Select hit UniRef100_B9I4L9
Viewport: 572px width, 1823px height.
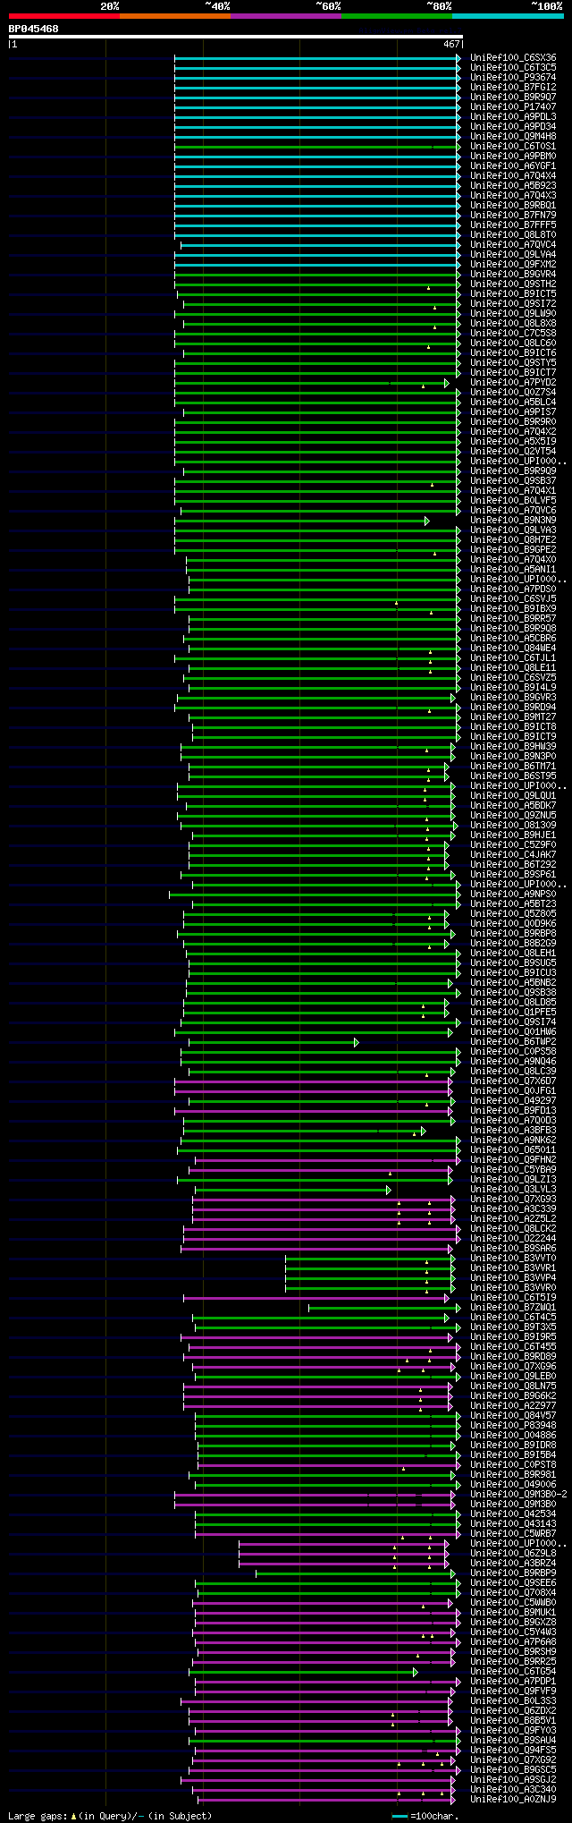(x=513, y=687)
